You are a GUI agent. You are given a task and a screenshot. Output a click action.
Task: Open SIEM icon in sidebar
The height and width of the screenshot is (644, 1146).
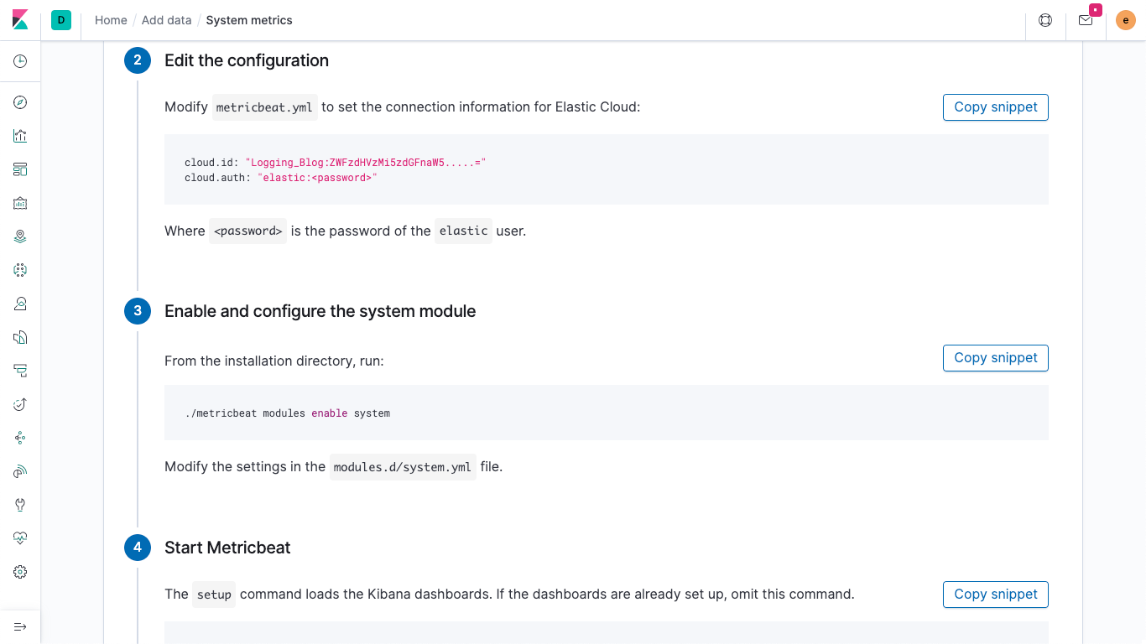coord(20,471)
